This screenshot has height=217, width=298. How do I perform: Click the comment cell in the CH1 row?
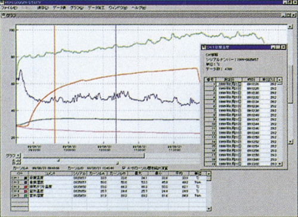(51, 178)
